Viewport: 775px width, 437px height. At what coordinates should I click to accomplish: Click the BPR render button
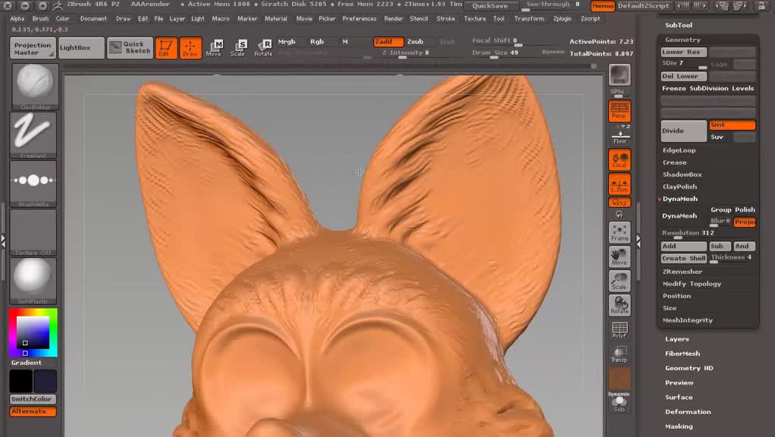[x=620, y=75]
